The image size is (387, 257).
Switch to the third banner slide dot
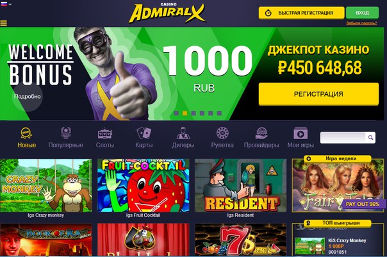193,113
